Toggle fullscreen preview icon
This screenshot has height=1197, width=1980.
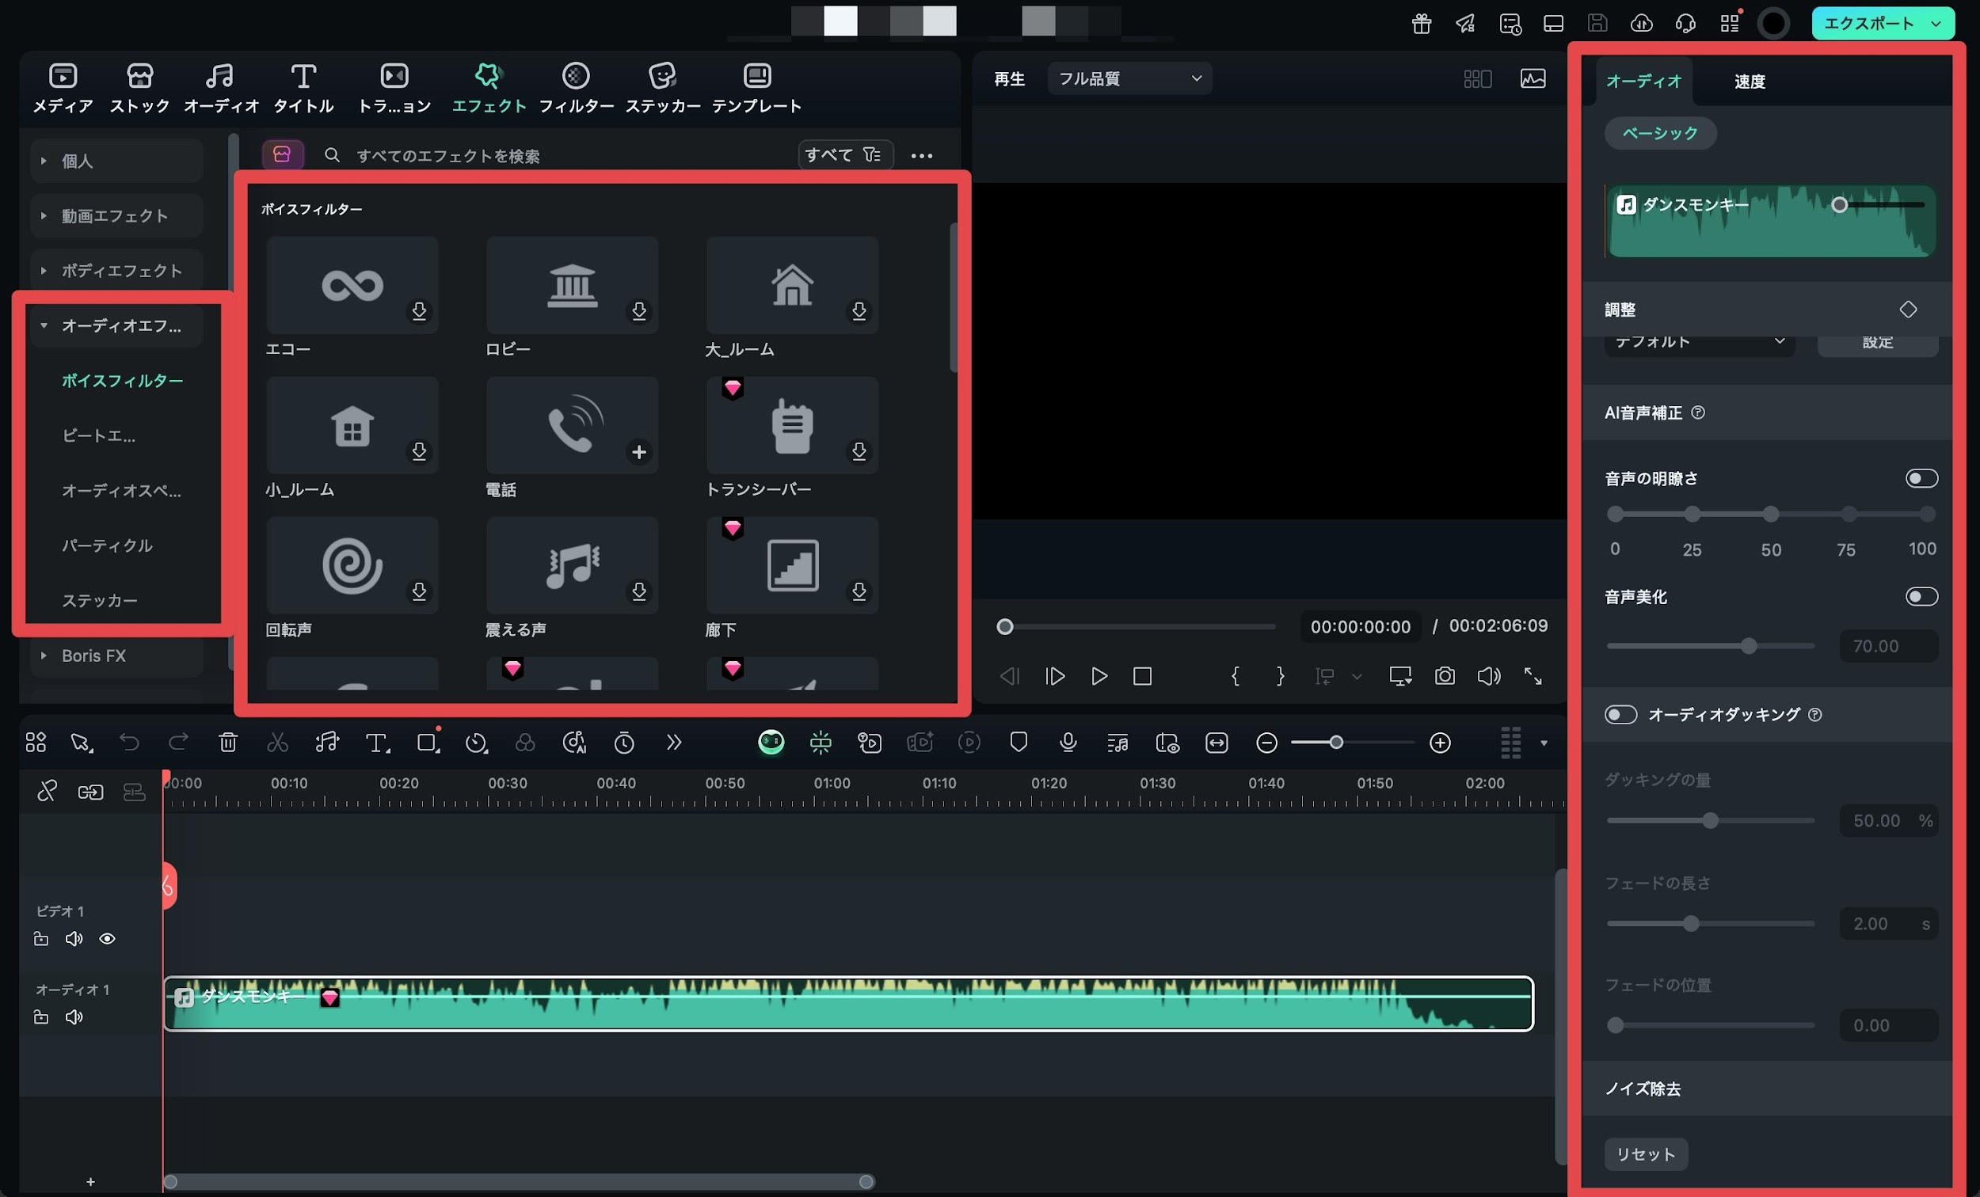click(1533, 676)
